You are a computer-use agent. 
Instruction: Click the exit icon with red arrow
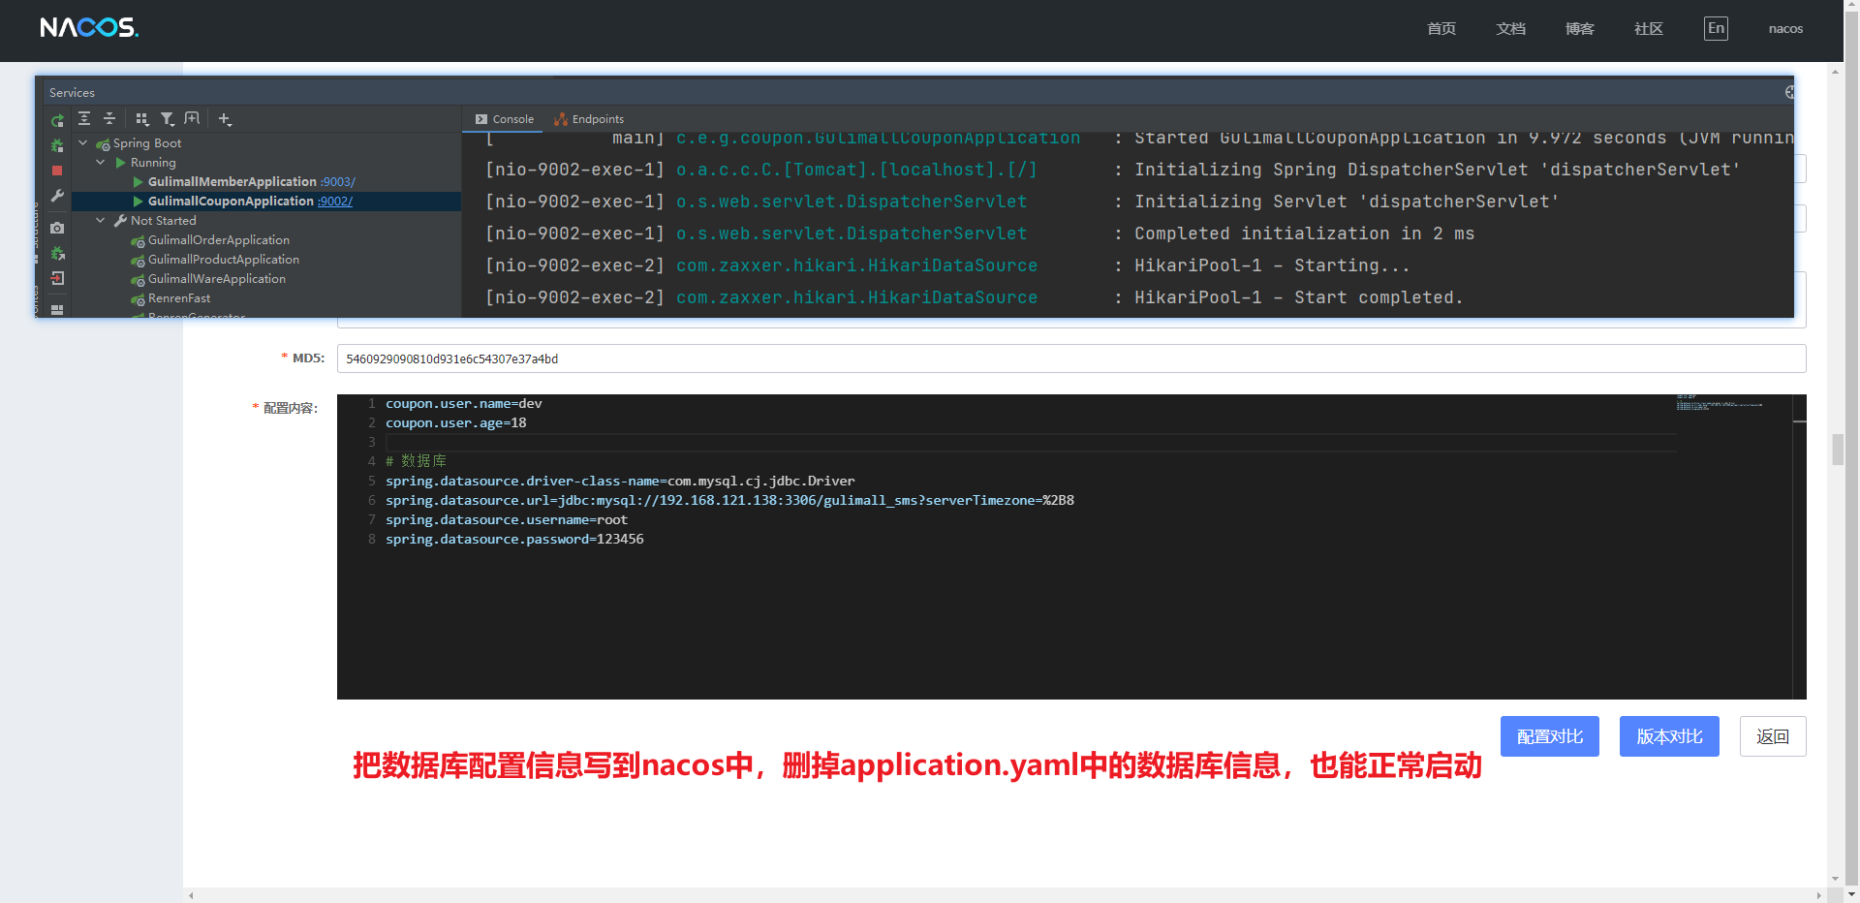[57, 278]
